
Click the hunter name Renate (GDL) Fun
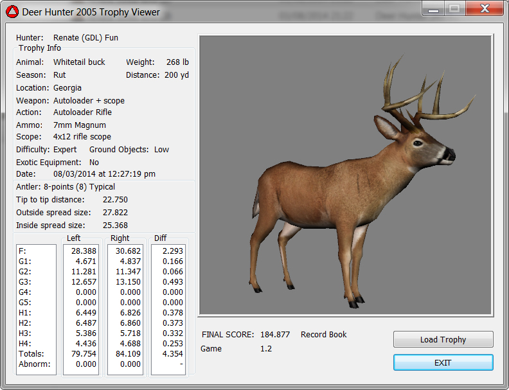coord(85,38)
